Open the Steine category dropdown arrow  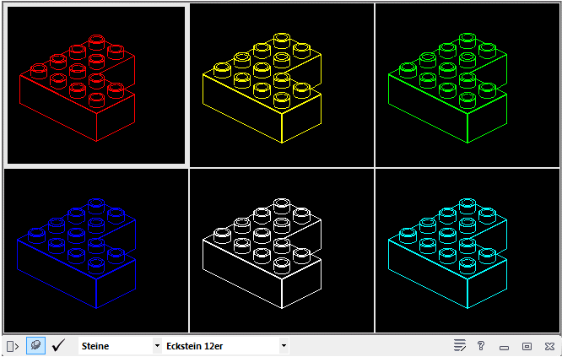(x=157, y=346)
